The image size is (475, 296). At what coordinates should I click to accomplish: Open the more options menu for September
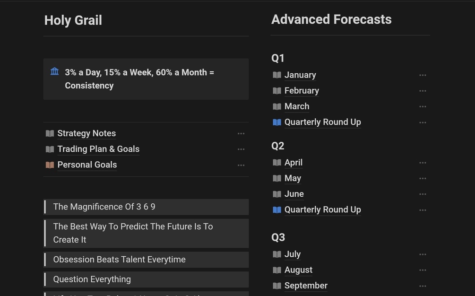pyautogui.click(x=423, y=286)
